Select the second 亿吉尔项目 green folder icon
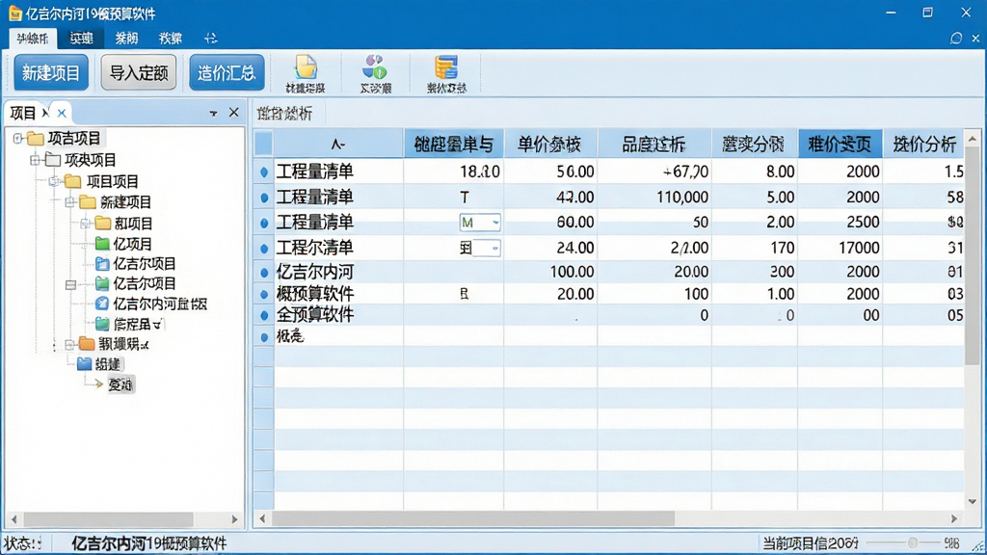 (x=102, y=284)
